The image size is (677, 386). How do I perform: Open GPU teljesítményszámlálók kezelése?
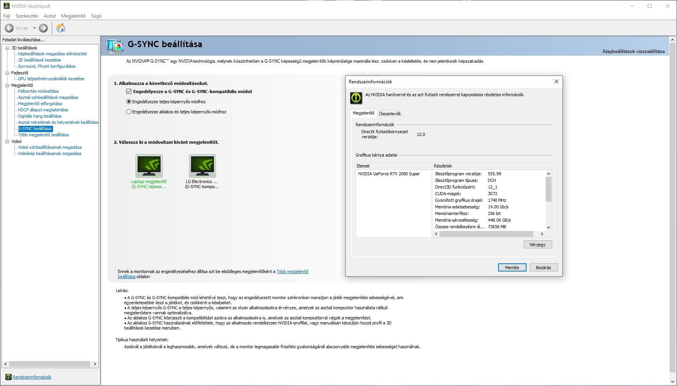coord(51,79)
